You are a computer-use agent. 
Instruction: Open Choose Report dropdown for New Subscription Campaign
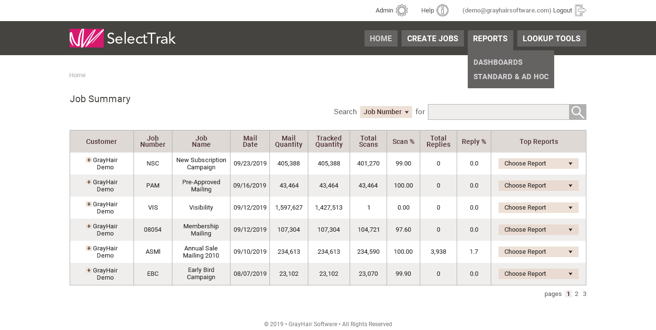point(538,164)
